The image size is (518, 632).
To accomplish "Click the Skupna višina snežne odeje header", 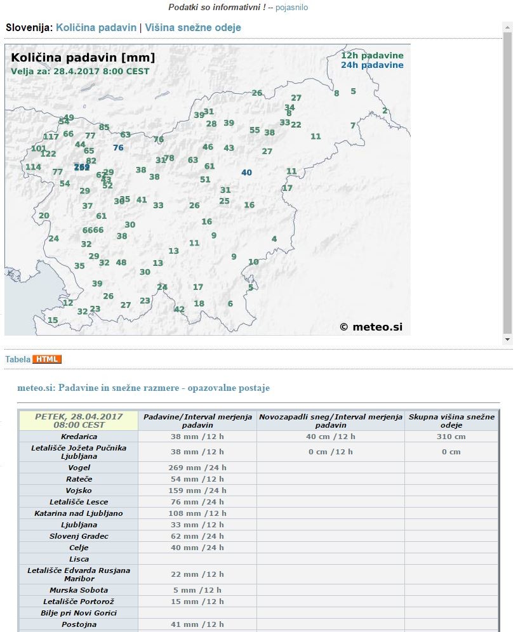I will (x=451, y=421).
